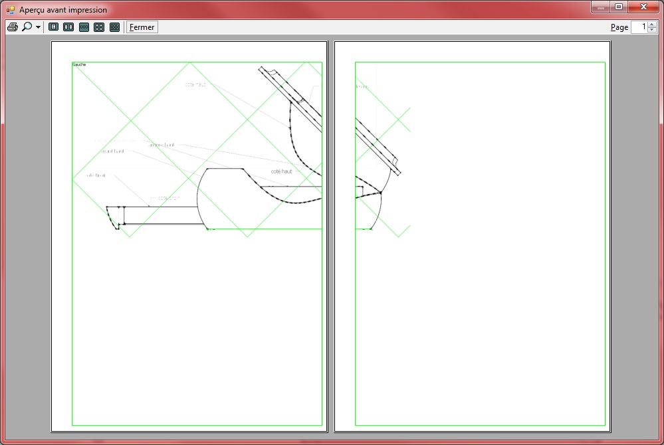Switch to one page layout view

53,27
